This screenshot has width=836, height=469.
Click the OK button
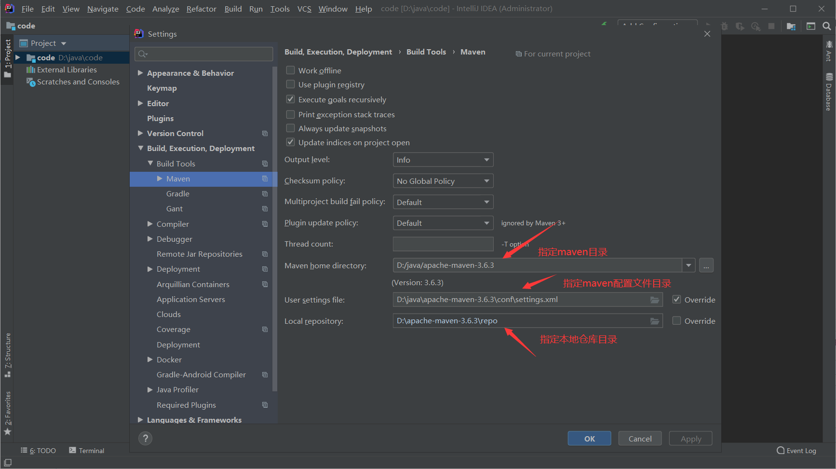click(589, 439)
